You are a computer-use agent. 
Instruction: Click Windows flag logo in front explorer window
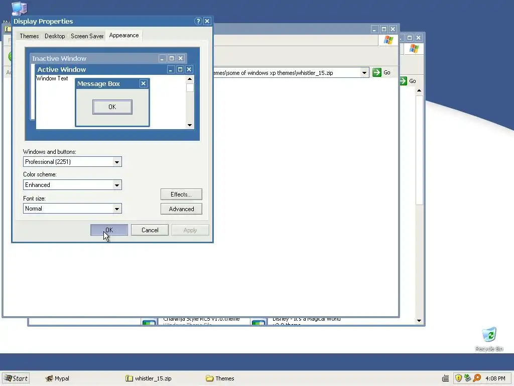tap(389, 40)
